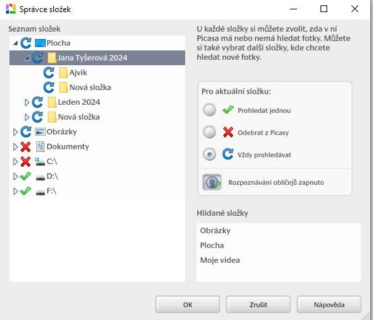Expand the Leden 2024 folder

click(x=27, y=102)
